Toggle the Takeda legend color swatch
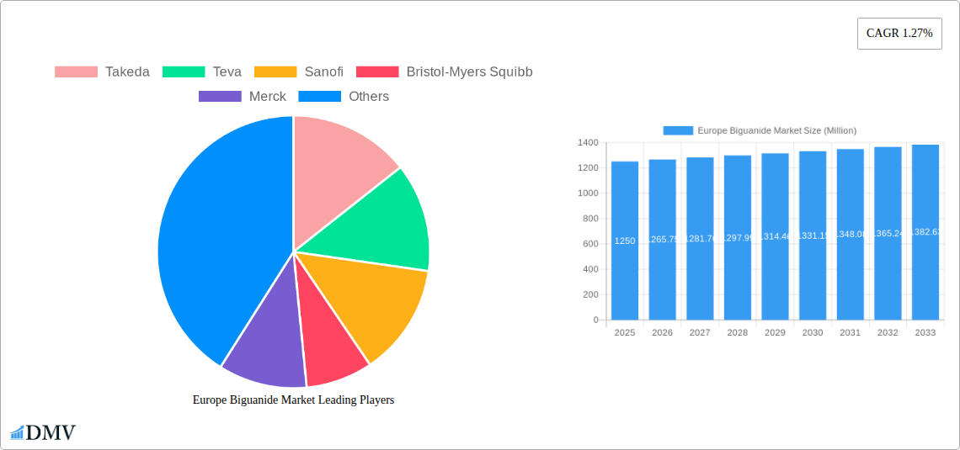This screenshot has height=450, width=960. click(x=76, y=72)
